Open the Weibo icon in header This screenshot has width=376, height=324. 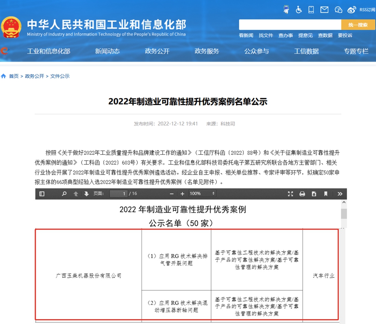pos(352,10)
